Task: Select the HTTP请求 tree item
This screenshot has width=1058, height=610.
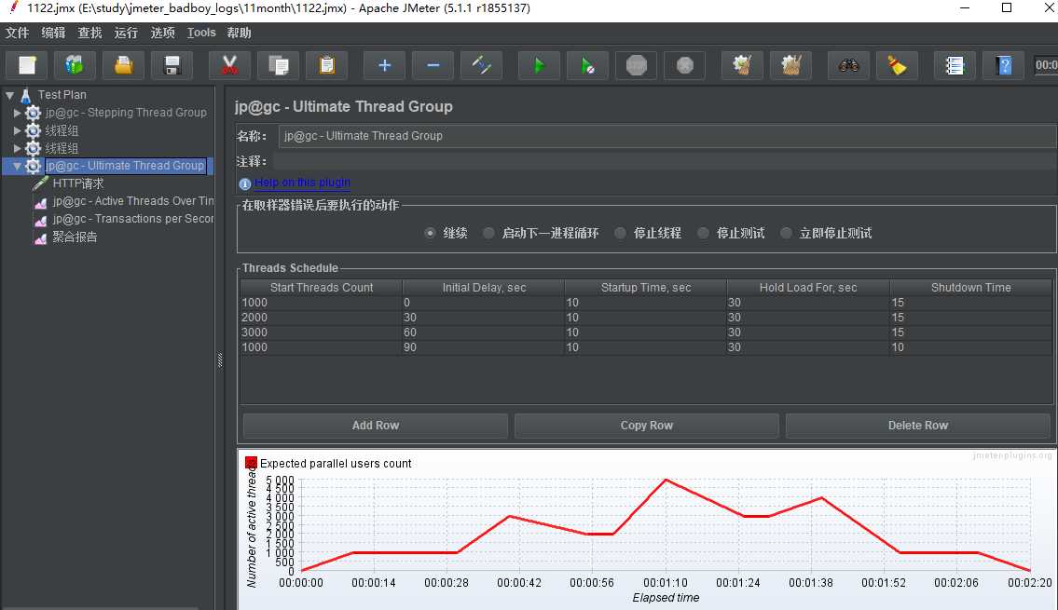Action: pos(78,183)
